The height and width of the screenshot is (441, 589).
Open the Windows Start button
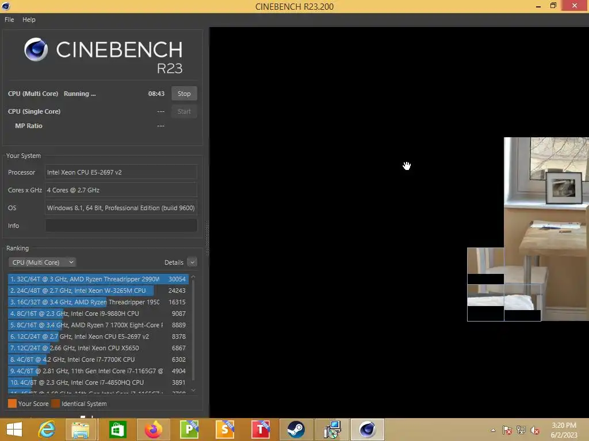coord(14,430)
